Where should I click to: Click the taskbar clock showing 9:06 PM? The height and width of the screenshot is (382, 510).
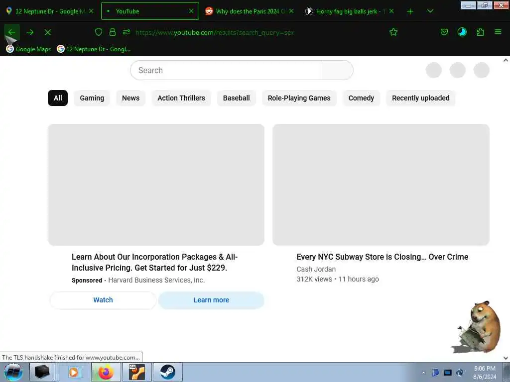tap(485, 373)
